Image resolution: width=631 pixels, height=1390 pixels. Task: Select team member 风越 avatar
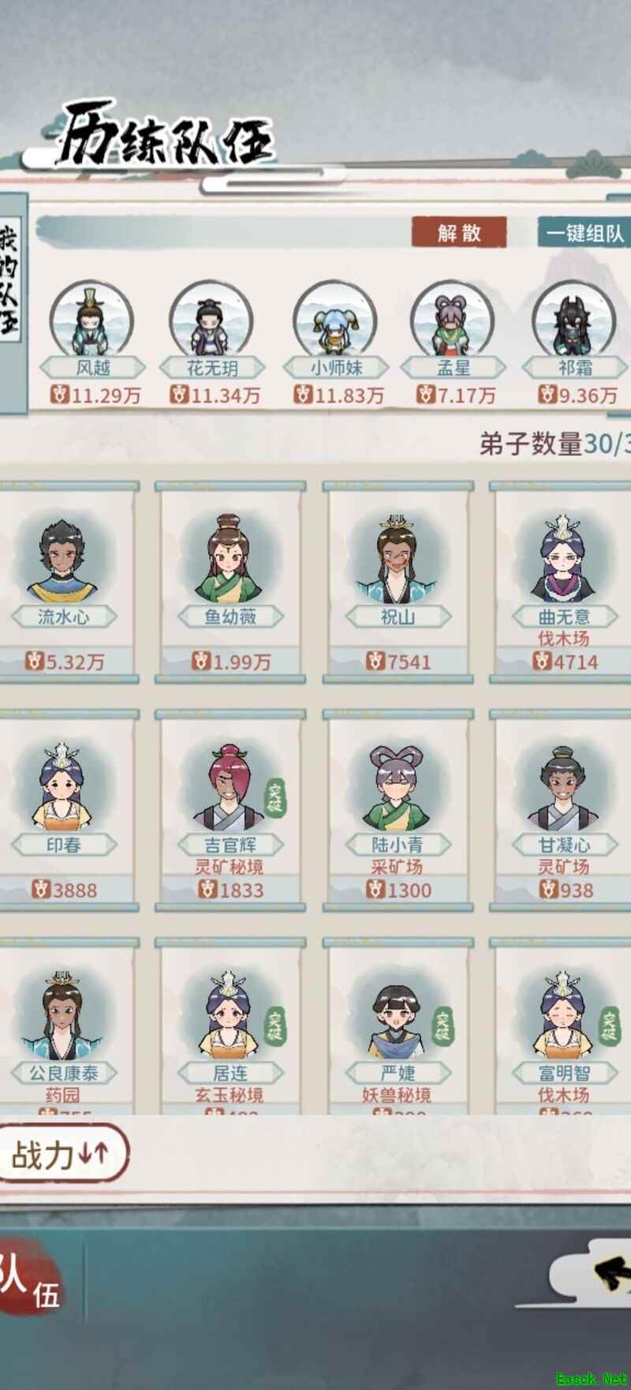[91, 320]
